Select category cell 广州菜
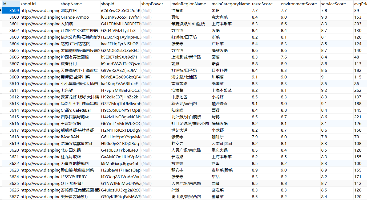 coord(231,44)
